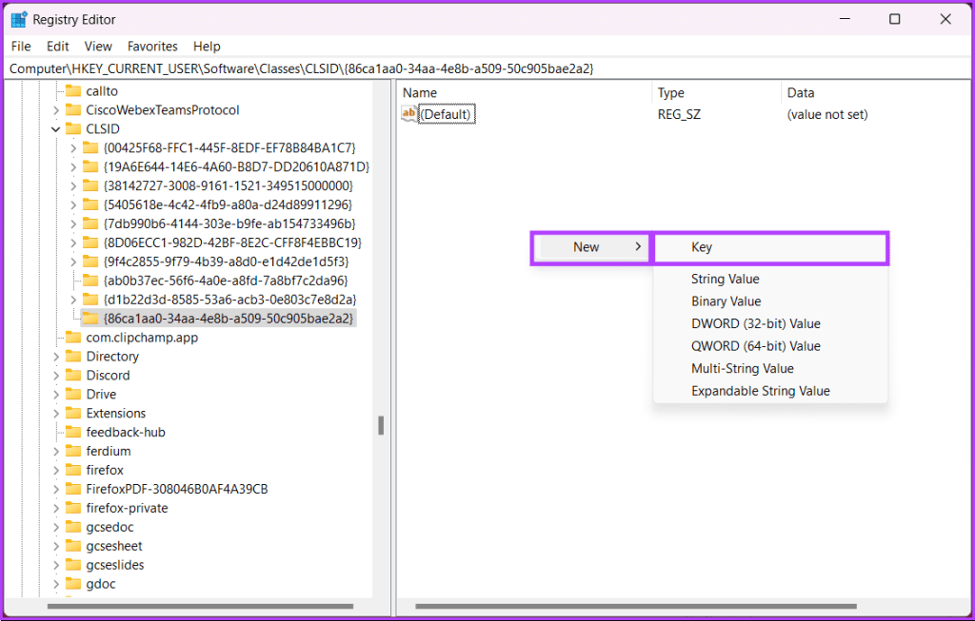Choose Binary Value from the submenu

click(x=770, y=301)
